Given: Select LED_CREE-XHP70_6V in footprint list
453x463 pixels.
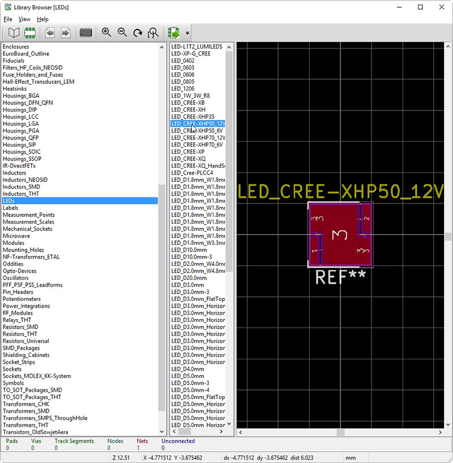Looking at the screenshot, I should 196,145.
